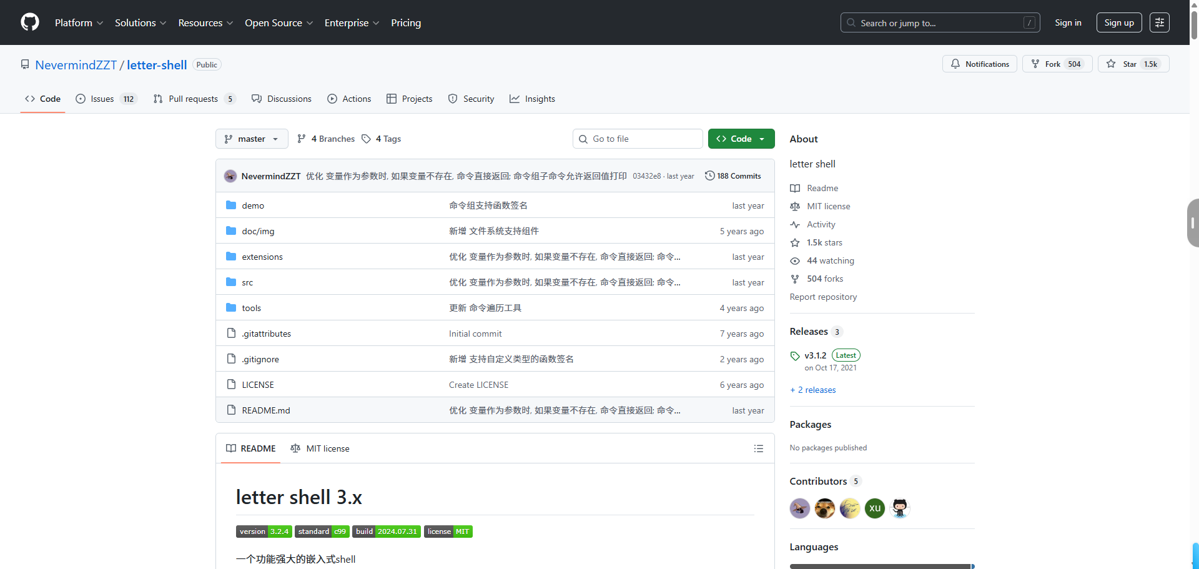Select the README tab in file viewer
The image size is (1199, 569).
click(250, 448)
